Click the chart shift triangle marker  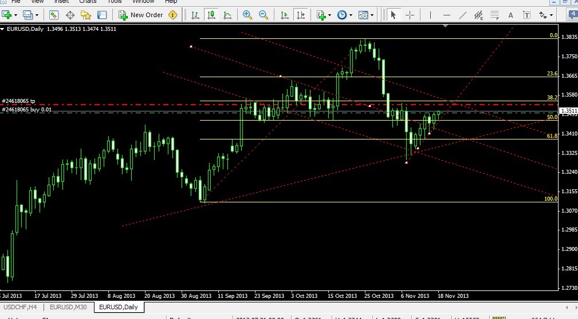tap(446, 26)
